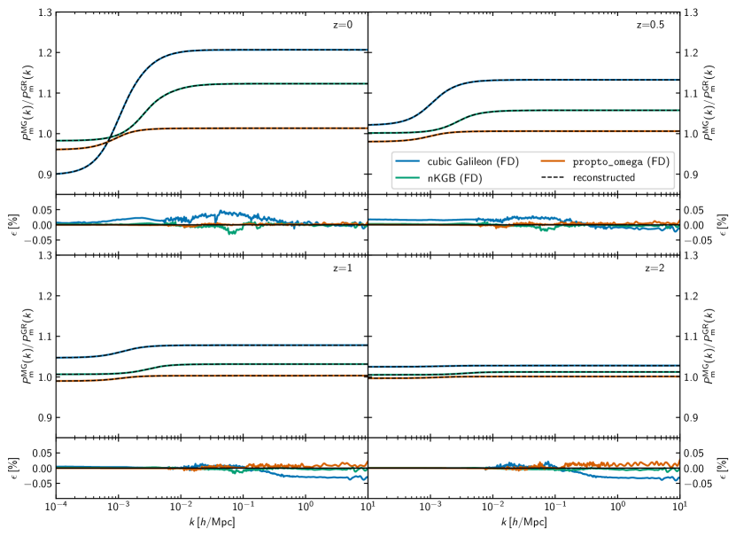Click the top-left epsilon [%] axis label
Screen dimensions: 736x536
pos(14,225)
